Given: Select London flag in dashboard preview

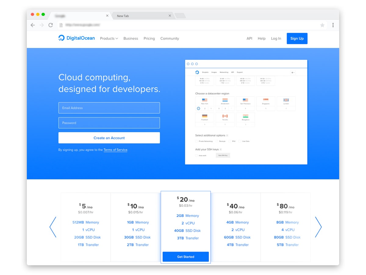Looking at the screenshot, I should pyautogui.click(x=286, y=100).
